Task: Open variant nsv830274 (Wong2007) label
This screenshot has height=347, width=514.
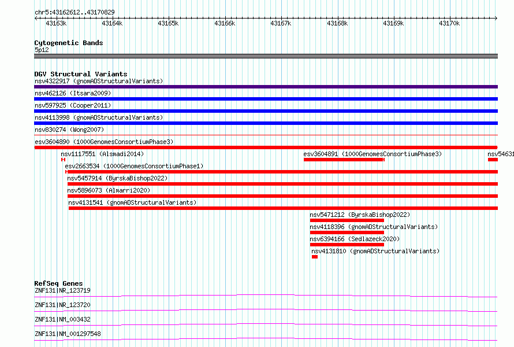Action: tap(69, 130)
